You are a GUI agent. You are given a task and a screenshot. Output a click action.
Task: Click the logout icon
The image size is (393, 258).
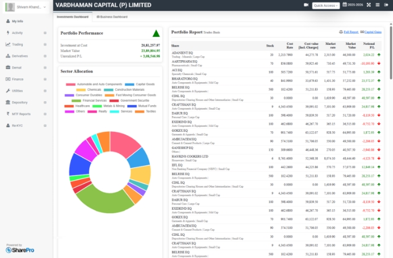(387, 5)
